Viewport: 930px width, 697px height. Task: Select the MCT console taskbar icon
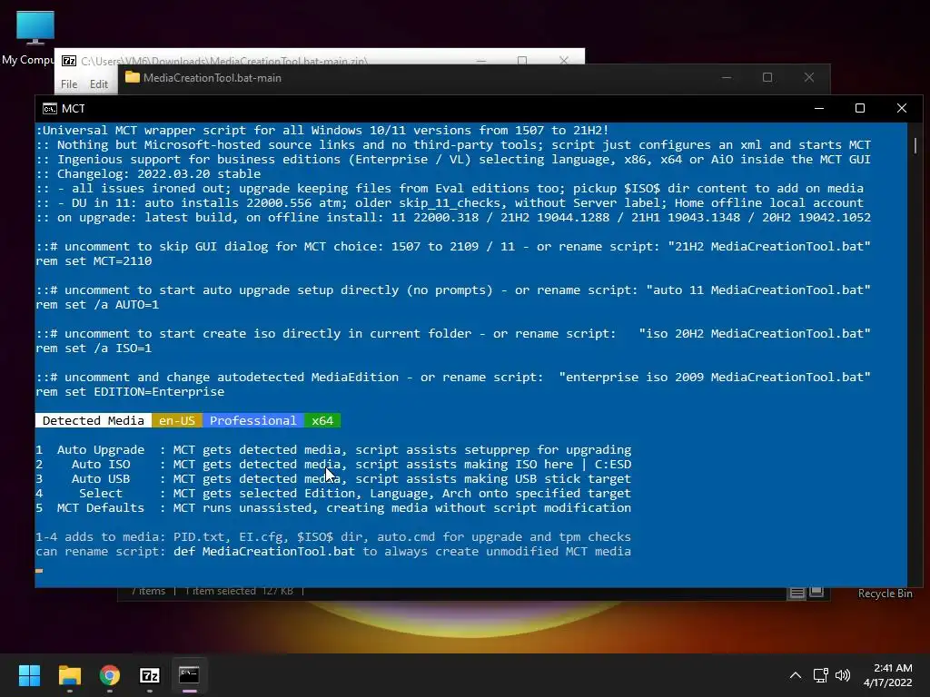[x=189, y=675]
